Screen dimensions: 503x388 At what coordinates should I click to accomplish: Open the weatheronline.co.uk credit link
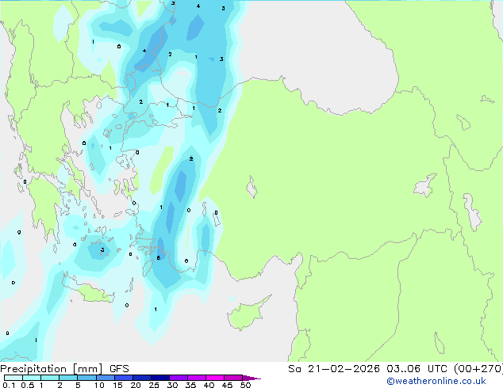436,381
